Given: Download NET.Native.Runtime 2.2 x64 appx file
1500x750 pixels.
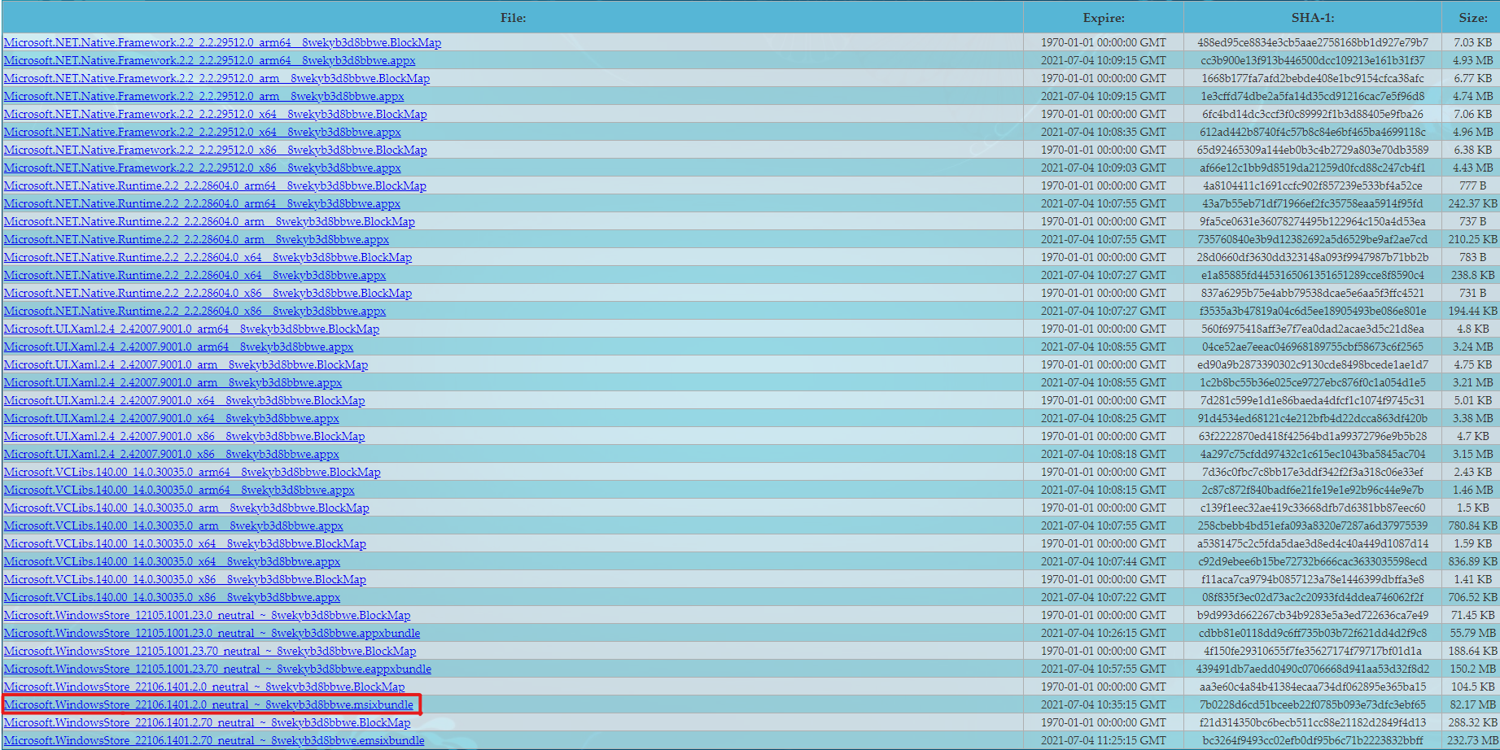Looking at the screenshot, I should coord(195,275).
